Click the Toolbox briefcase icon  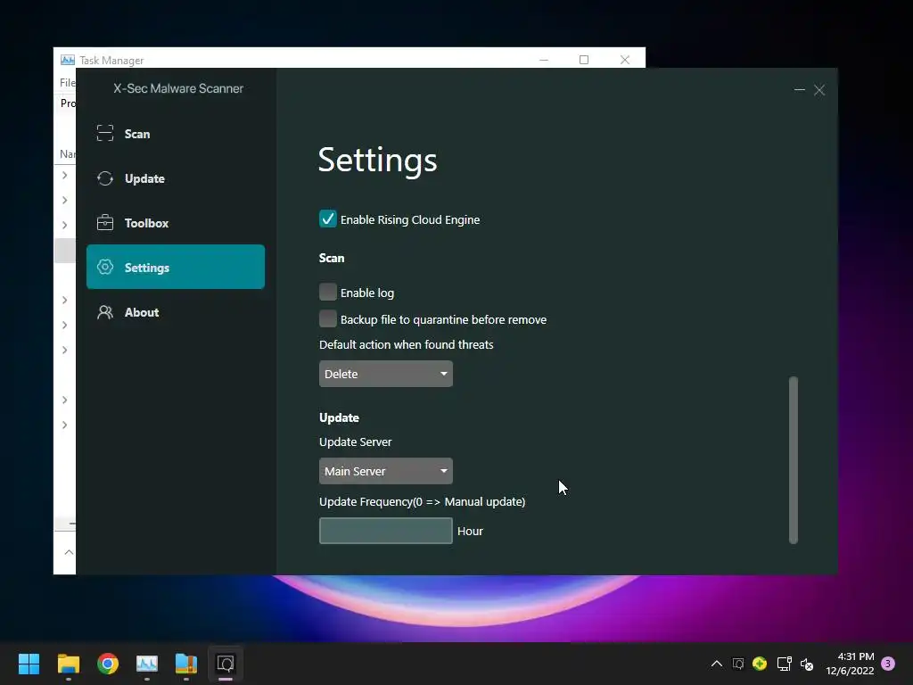[x=105, y=222]
